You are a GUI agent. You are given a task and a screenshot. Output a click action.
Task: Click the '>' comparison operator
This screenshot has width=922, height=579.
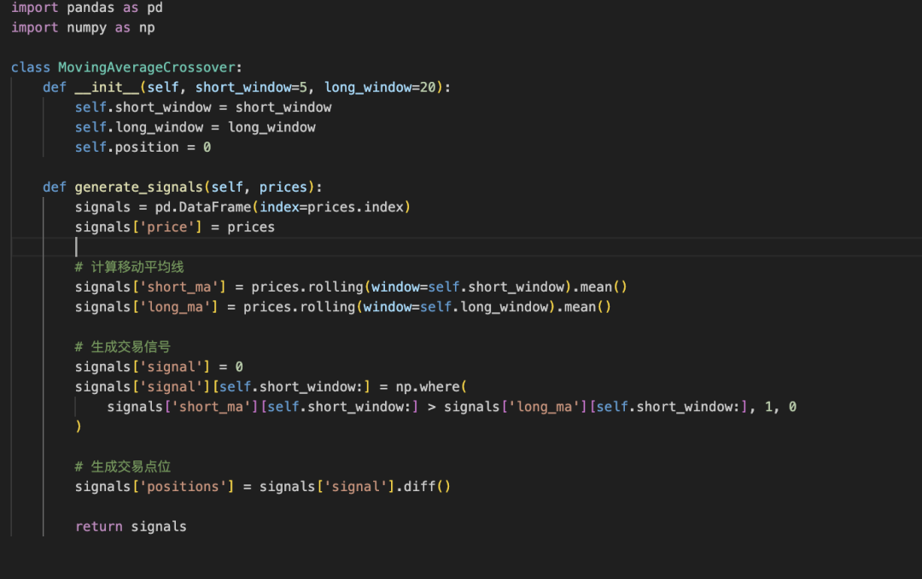432,407
